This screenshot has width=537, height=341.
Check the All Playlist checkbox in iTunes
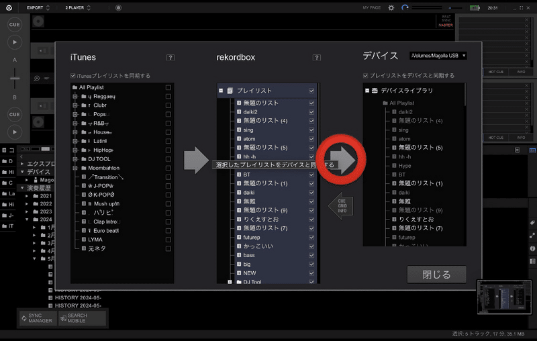[168, 88]
